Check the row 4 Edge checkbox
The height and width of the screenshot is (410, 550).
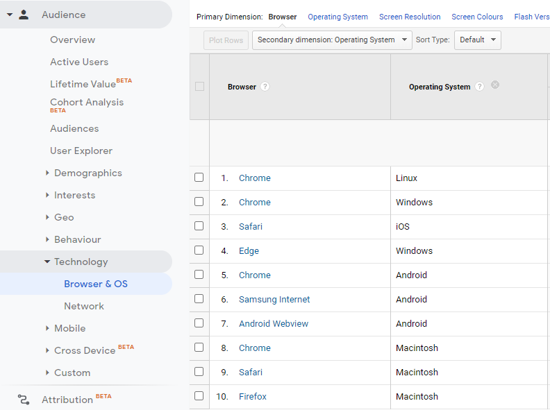click(x=199, y=250)
